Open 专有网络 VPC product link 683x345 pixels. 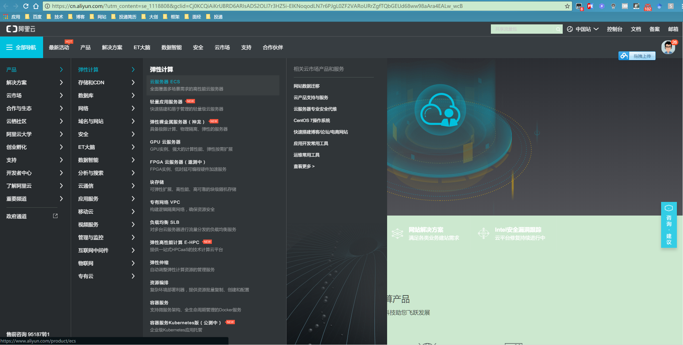(165, 202)
